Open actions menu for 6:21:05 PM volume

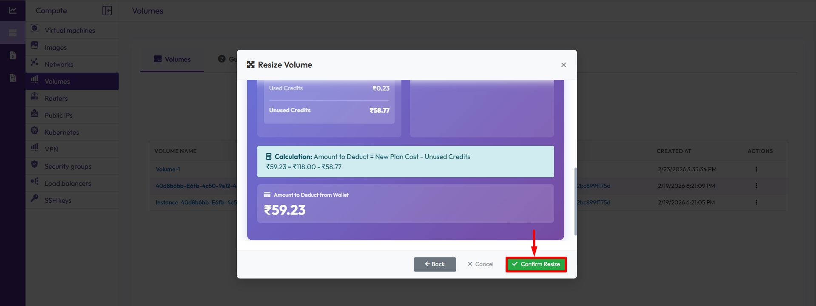[x=756, y=202]
